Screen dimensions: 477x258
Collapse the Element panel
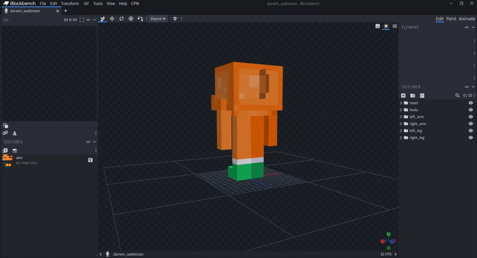(x=473, y=27)
